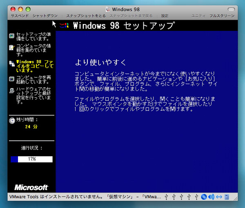Minimize the window with the yellow button

pyautogui.click(x=20, y=9)
